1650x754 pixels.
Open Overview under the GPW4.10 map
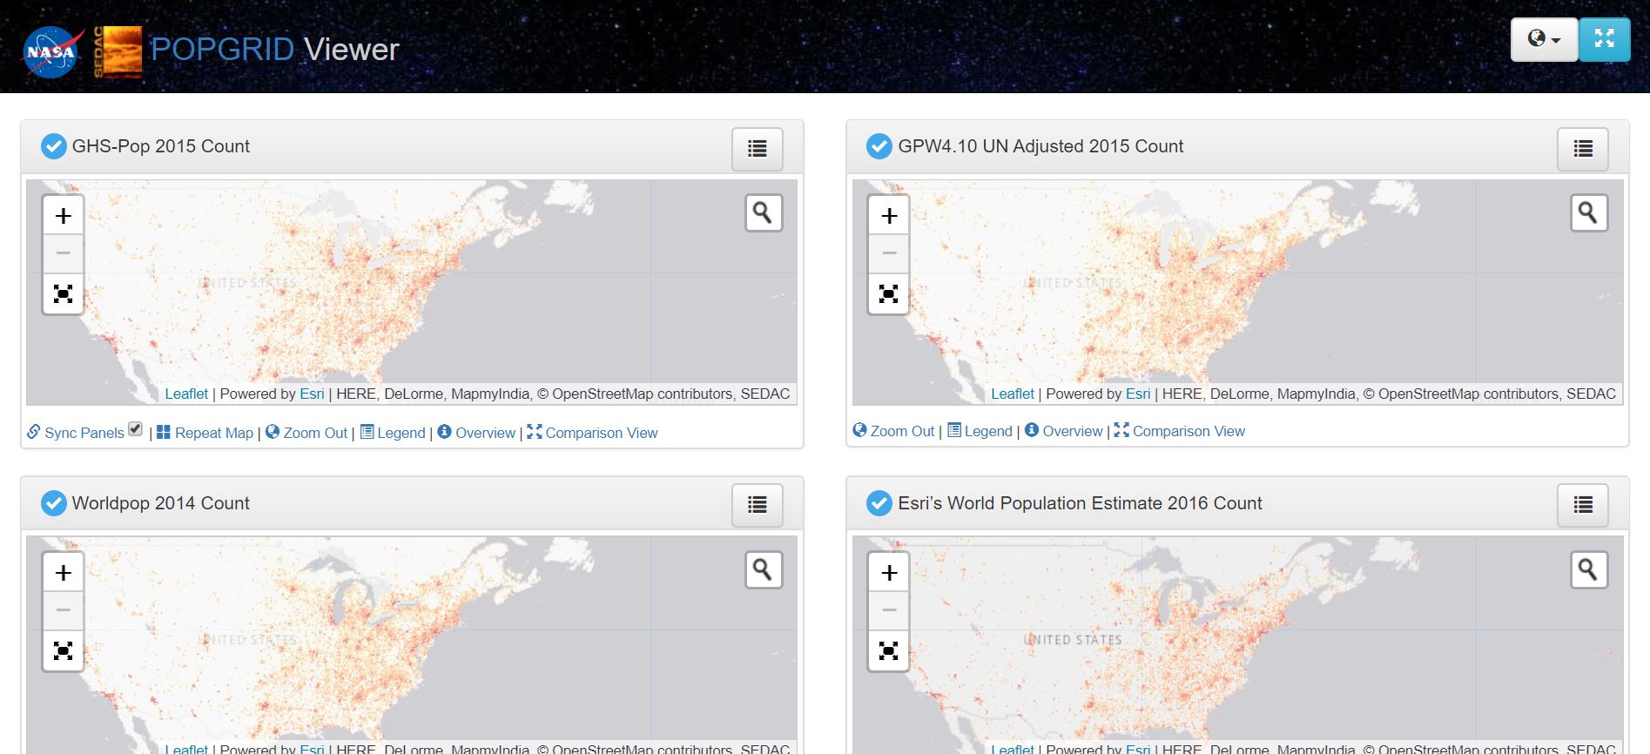[x=1064, y=431]
